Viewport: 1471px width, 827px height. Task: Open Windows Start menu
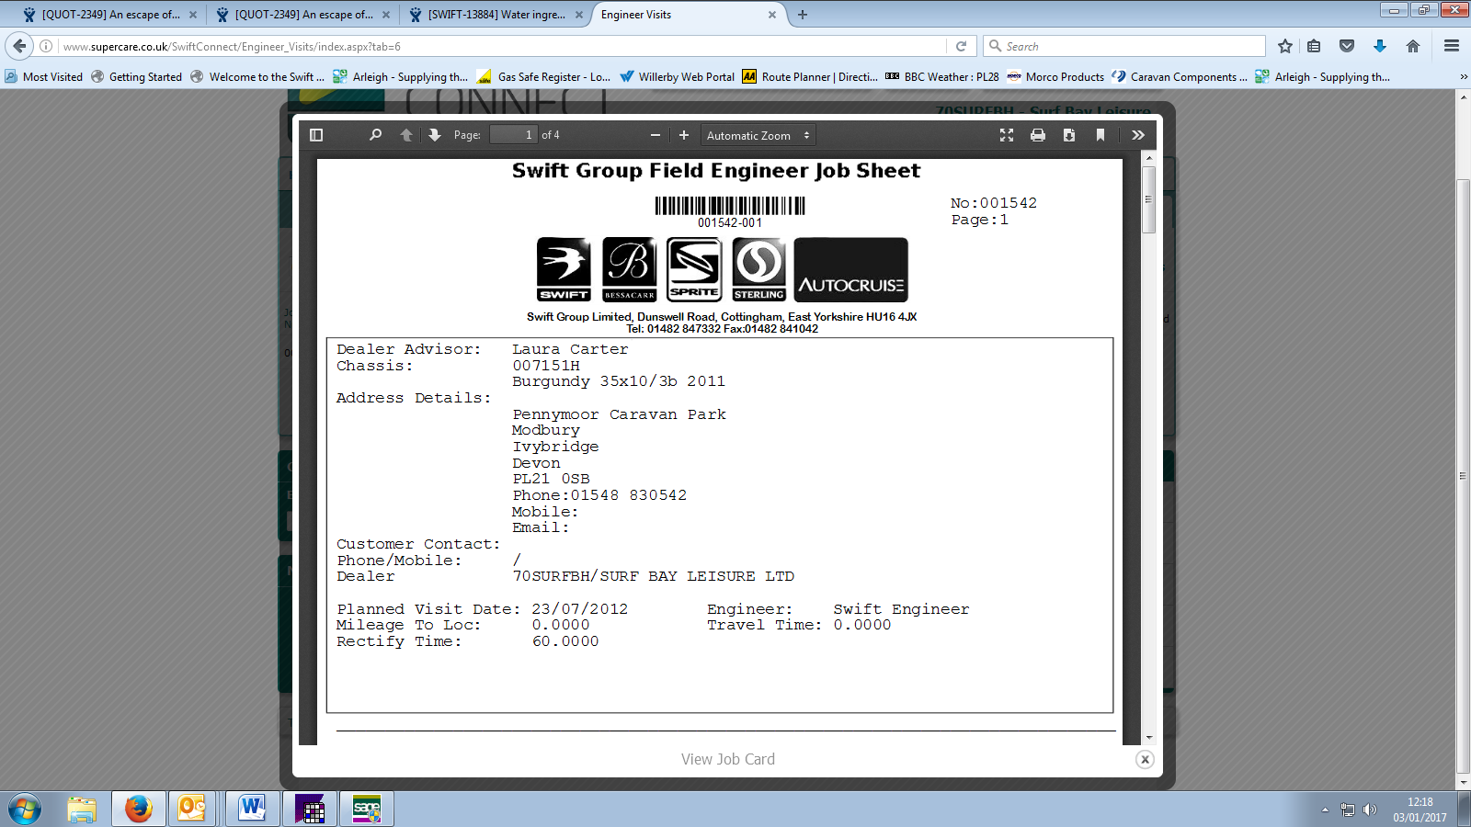pos(25,810)
